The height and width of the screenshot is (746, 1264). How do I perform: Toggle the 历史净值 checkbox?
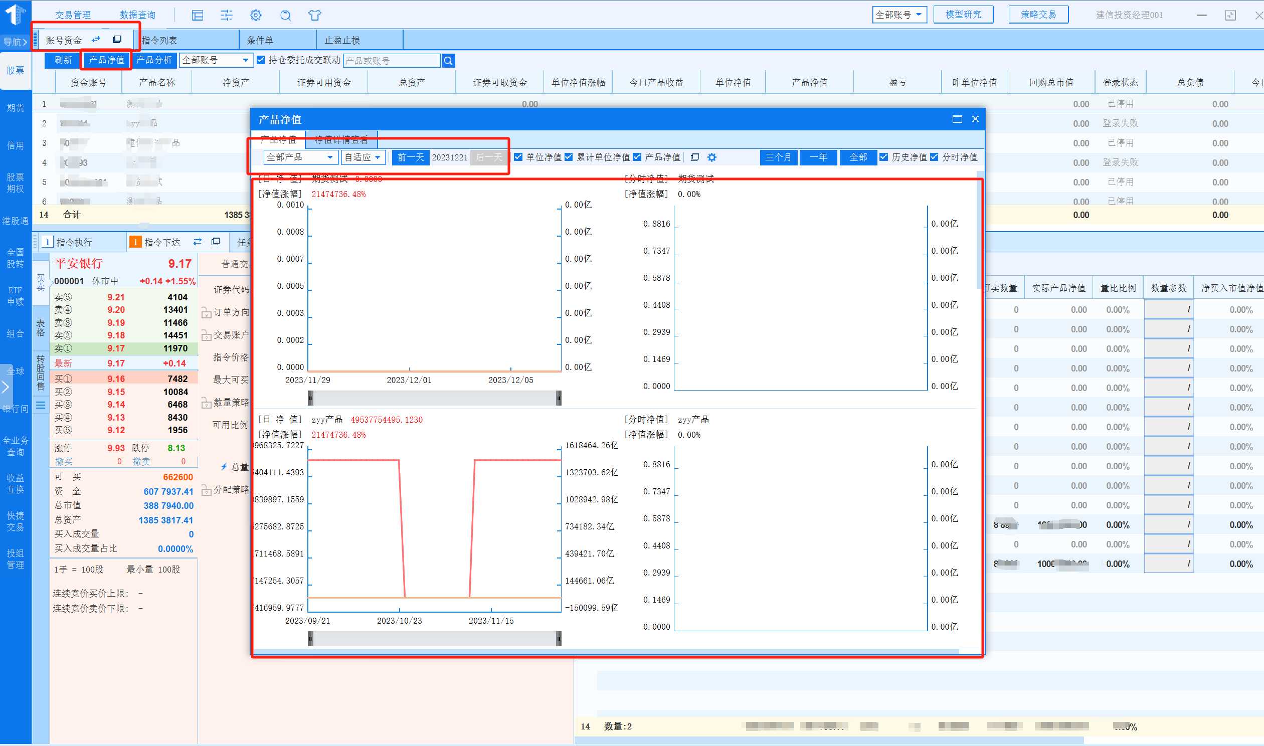[883, 157]
